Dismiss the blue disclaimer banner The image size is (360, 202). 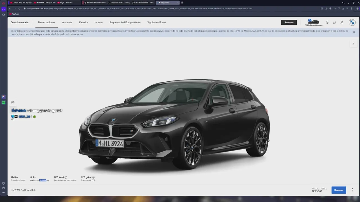(x=354, y=32)
